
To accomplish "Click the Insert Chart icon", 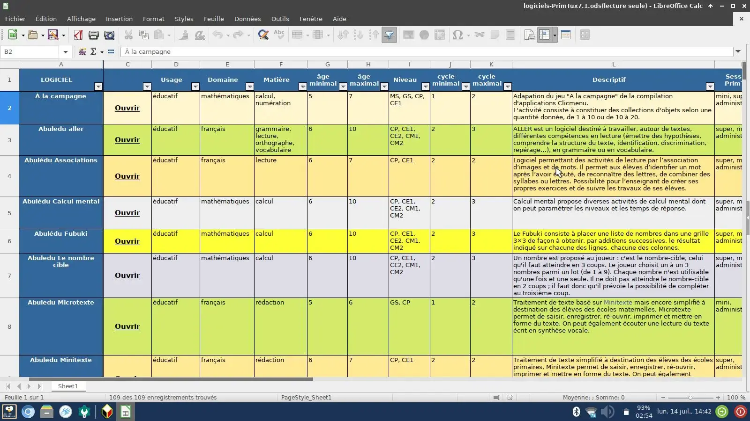I will pos(424,35).
